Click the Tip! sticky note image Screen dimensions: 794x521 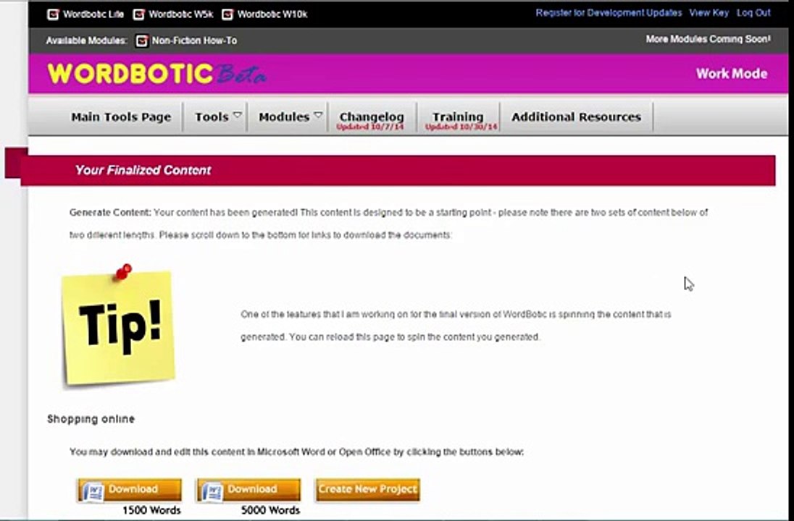pyautogui.click(x=119, y=326)
